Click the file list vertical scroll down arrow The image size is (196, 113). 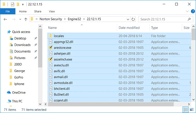[193, 100]
